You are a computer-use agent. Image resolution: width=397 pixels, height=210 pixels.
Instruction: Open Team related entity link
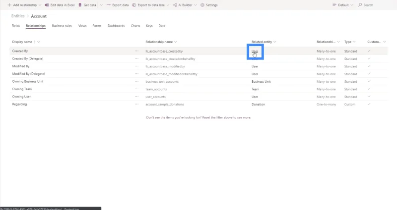[255, 89]
